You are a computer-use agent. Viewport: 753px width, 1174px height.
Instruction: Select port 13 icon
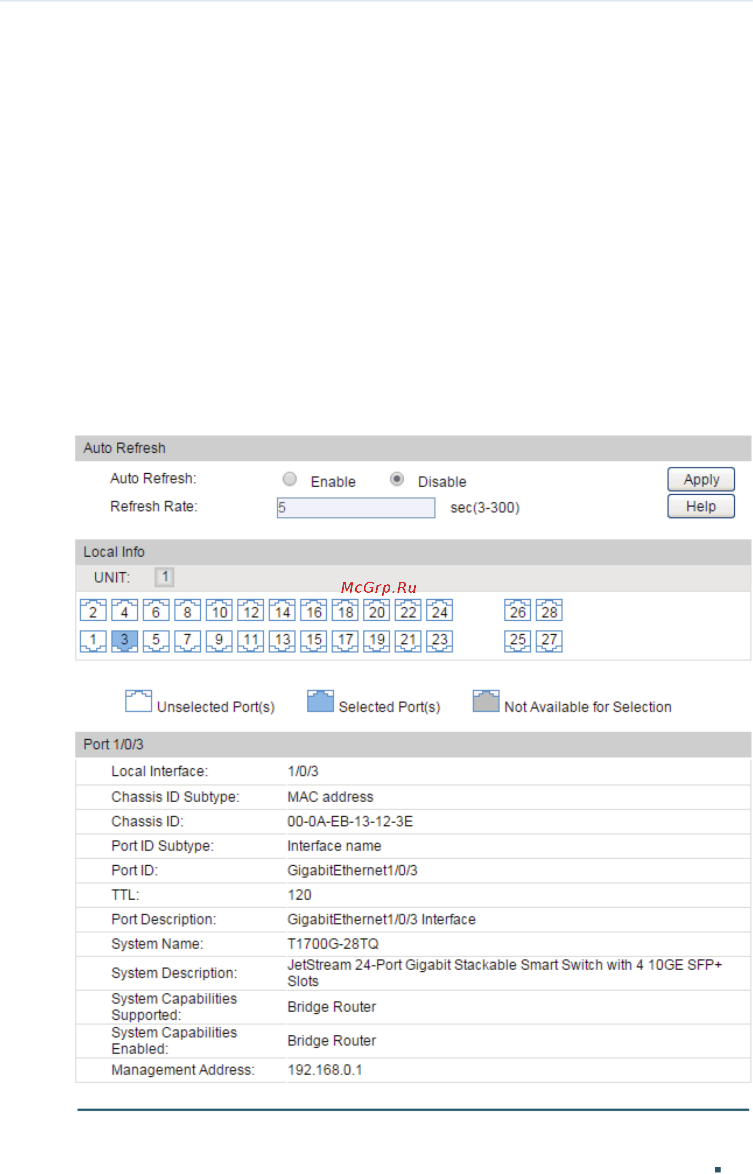click(282, 641)
